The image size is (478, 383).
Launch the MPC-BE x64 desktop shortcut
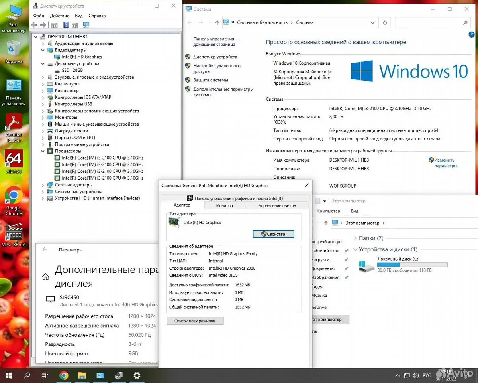pyautogui.click(x=14, y=235)
